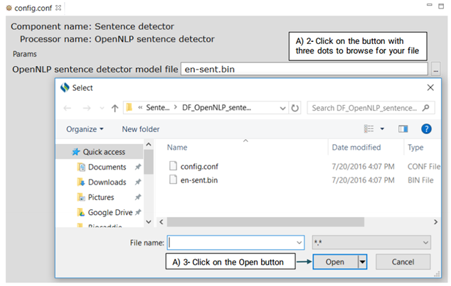Click the Documents folder in the sidebar
The width and height of the screenshot is (451, 286).
point(107,167)
